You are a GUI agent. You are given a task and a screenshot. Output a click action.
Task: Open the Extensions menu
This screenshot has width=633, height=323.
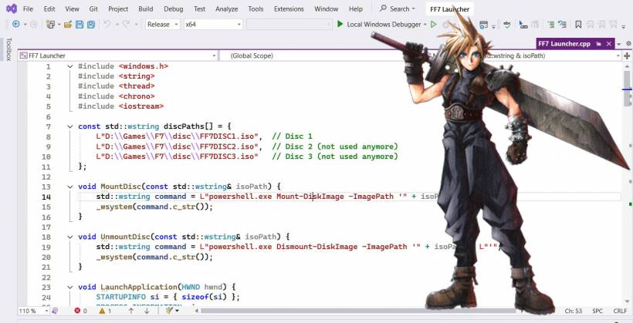point(289,9)
